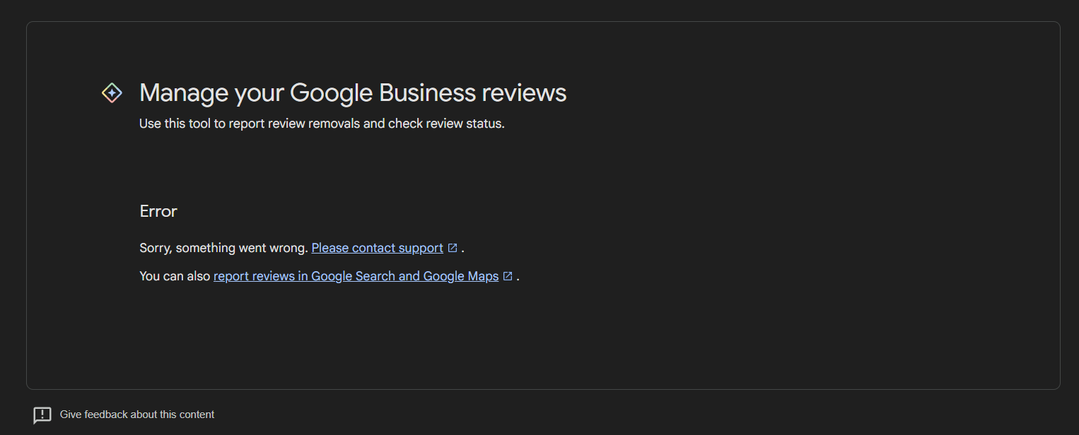Click the period after the contact support icon
1079x435 pixels.
click(462, 249)
